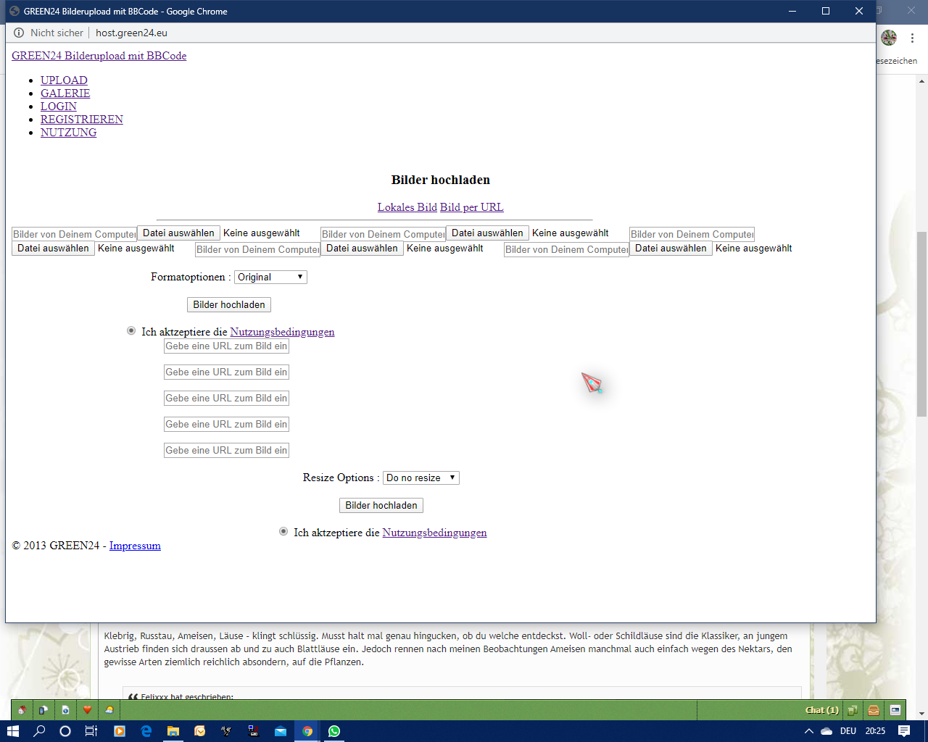Click the weather sun-cloud icon
928x742 pixels.
(x=109, y=710)
